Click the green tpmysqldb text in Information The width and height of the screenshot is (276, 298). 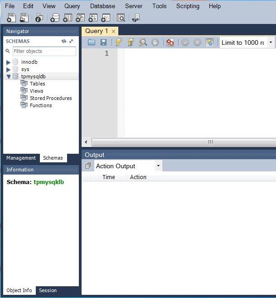coord(49,182)
